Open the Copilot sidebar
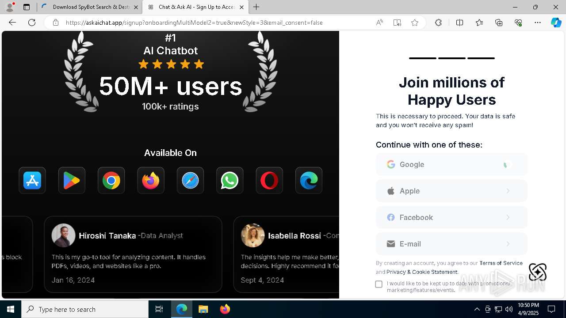This screenshot has height=318, width=566. pos(556,23)
